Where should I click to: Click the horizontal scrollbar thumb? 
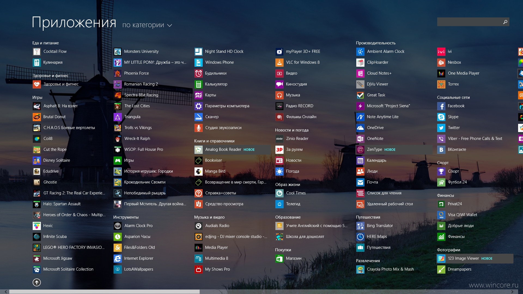coord(104,292)
